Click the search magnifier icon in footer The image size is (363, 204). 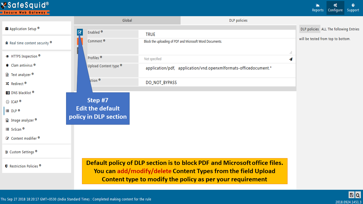[358, 195]
